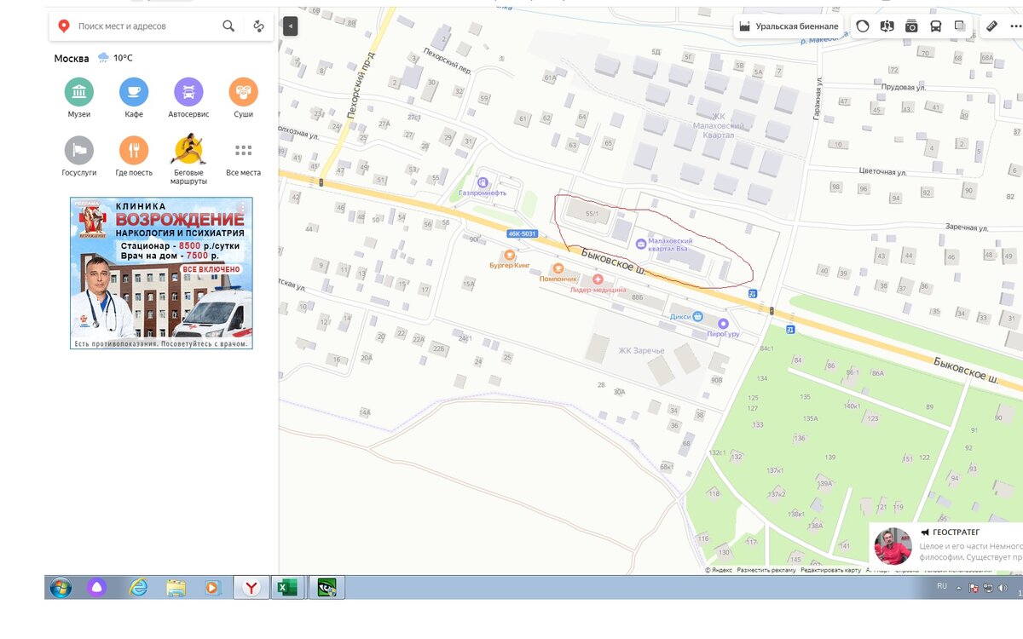Collapse the left sidebar panel
Image resolution: width=1023 pixels, height=639 pixels.
(x=290, y=26)
